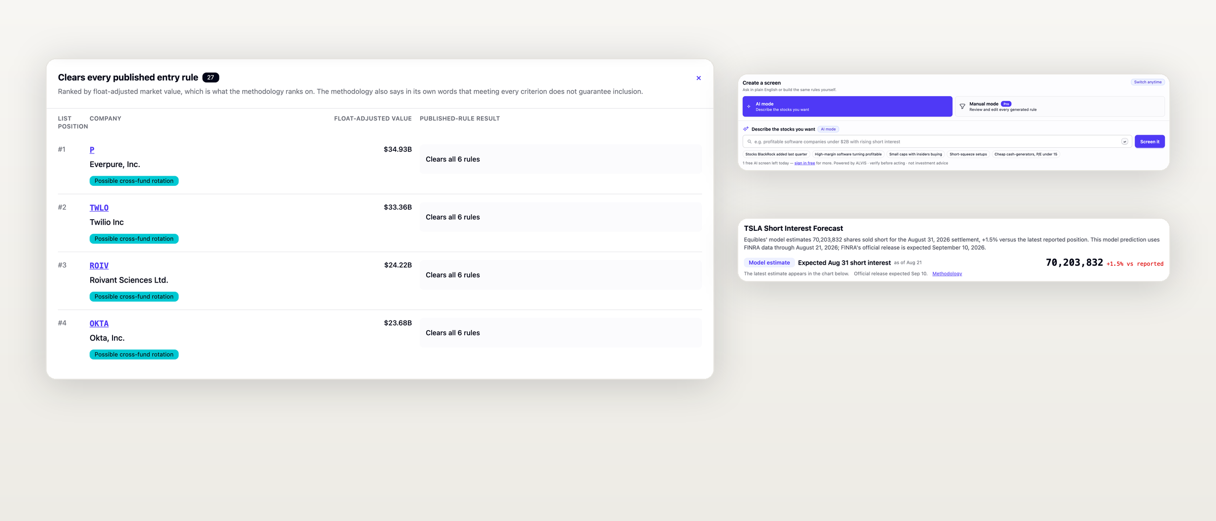1216x521 pixels.
Task: Click the Clears all 6 rules result for Okta
Action: [560, 333]
